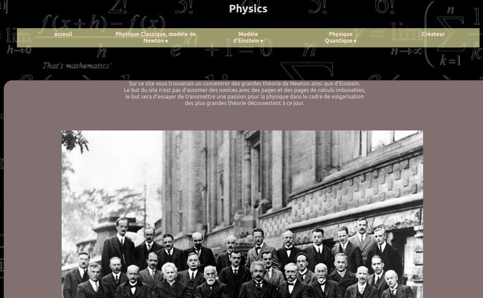
Task: Click the tree foliage in photo corner
Action: coord(75,141)
